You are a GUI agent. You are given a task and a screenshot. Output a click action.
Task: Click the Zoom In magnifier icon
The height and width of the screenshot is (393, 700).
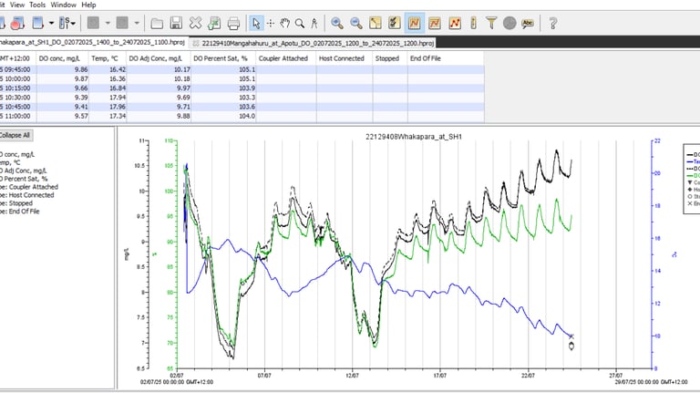(337, 23)
